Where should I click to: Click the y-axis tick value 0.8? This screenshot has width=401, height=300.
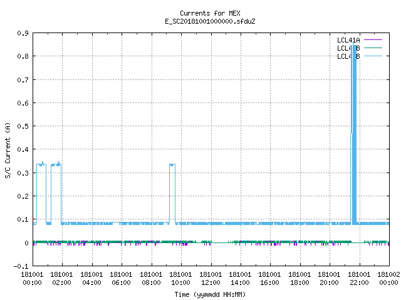click(x=23, y=56)
